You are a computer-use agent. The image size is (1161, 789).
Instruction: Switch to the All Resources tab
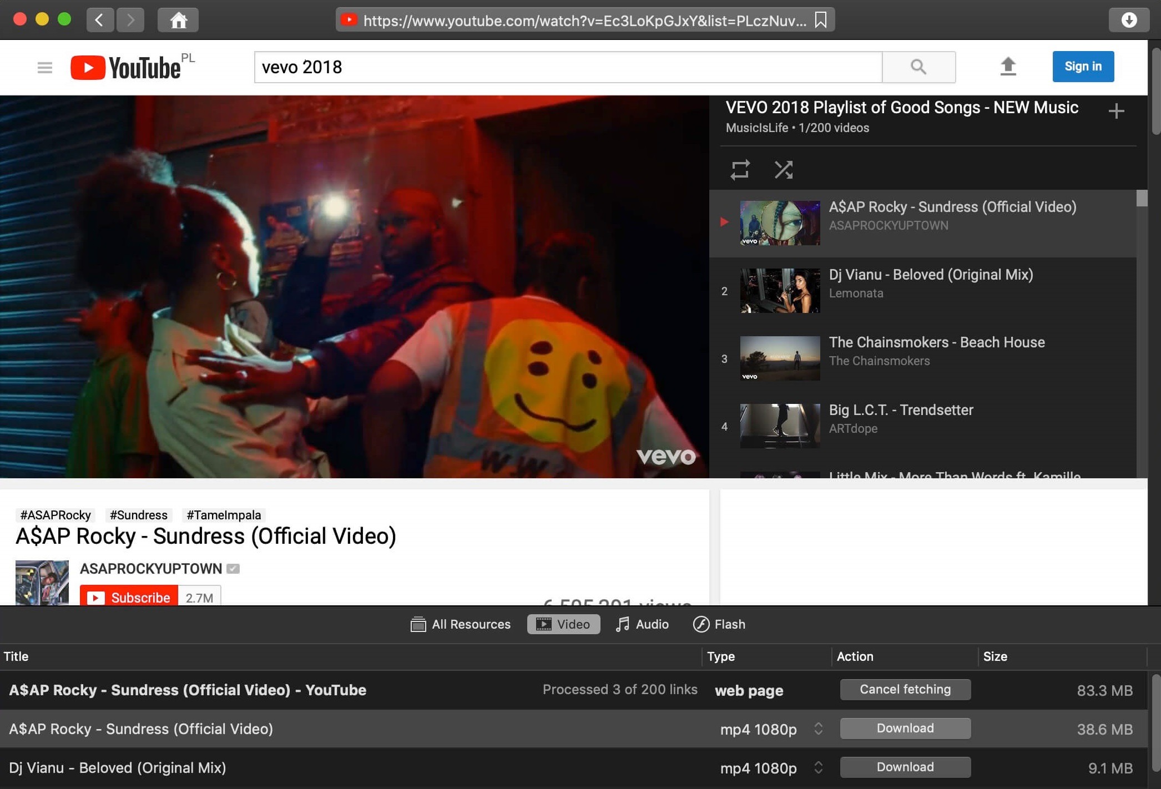point(461,624)
